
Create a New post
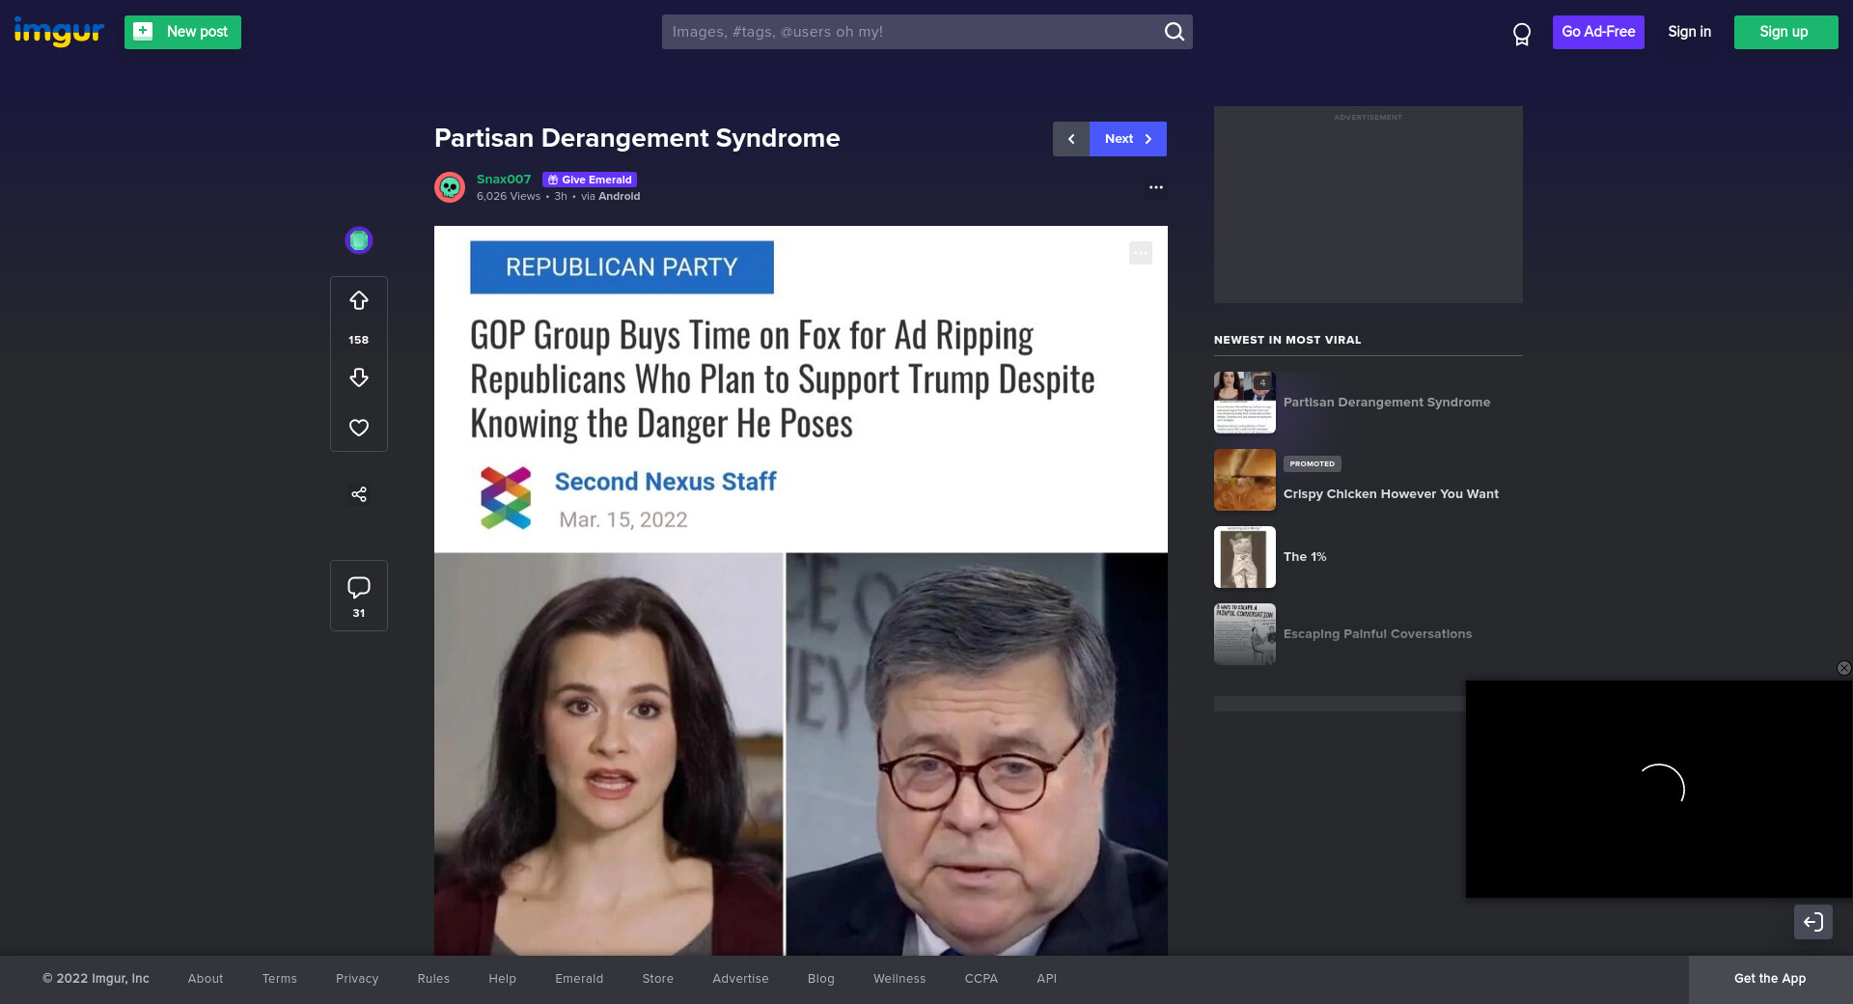click(x=182, y=32)
